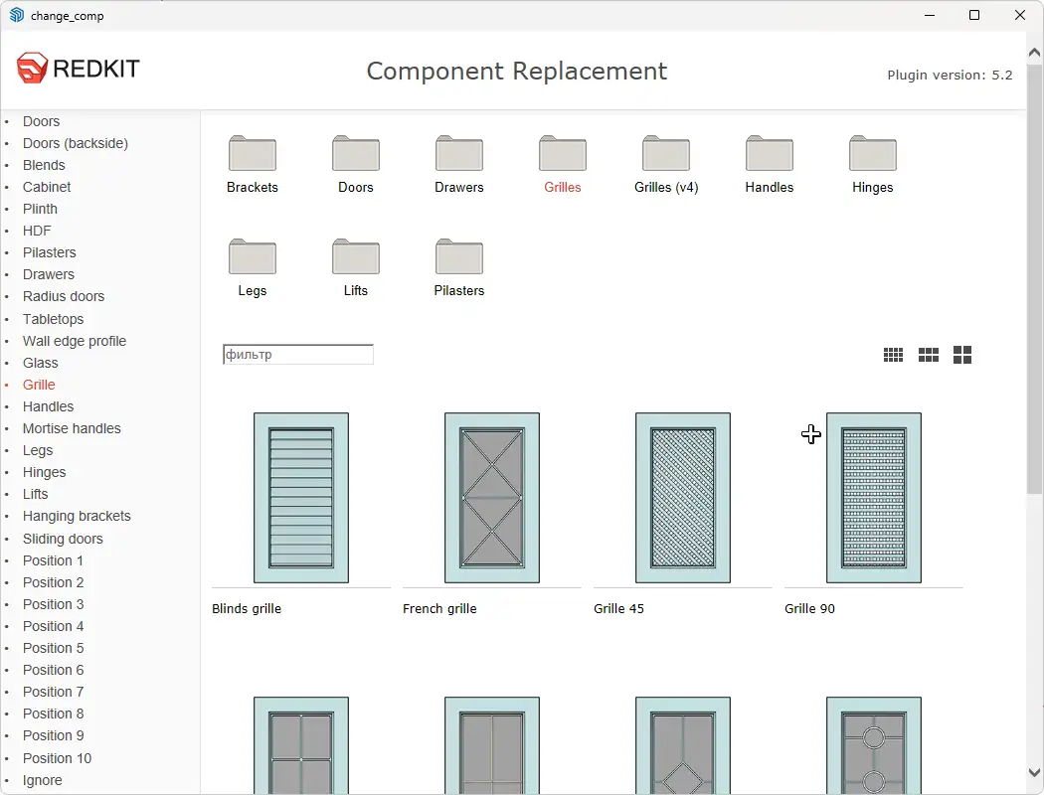Open the Grilles (v4) folder icon
The width and height of the screenshot is (1044, 795).
click(x=665, y=156)
